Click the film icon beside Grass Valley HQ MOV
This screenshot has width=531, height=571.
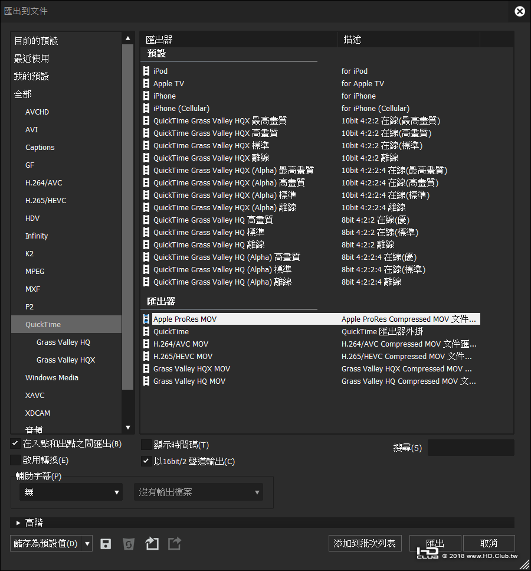click(x=146, y=381)
